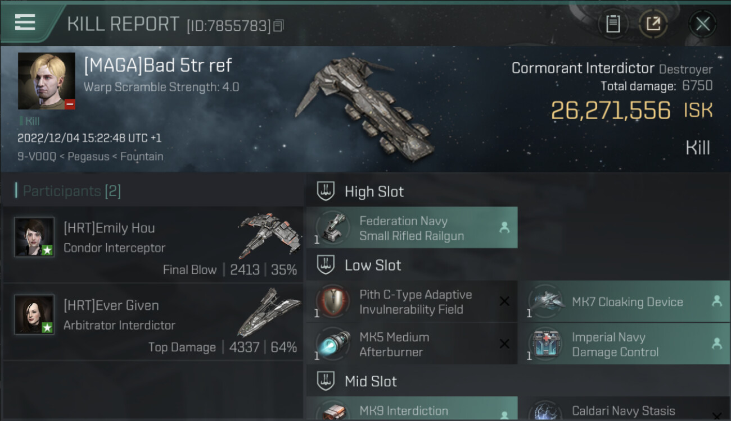
Task: View the [MAGA]Bad 5tr ref pilot portrait
Action: point(47,81)
